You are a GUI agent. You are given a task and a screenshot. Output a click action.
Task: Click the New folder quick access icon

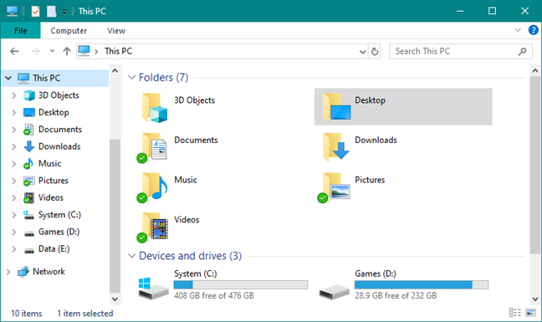pos(52,11)
